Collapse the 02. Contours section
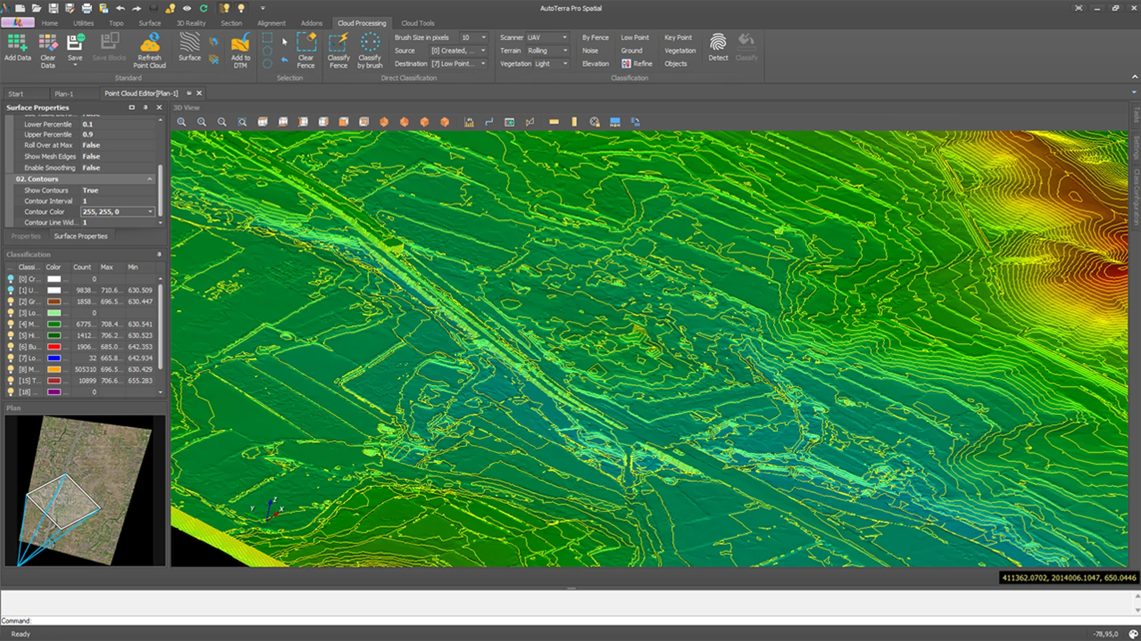 coord(150,179)
